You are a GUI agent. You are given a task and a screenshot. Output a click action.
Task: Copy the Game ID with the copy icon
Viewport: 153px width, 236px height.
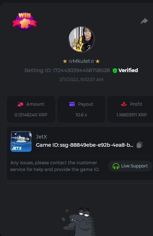[139, 145]
